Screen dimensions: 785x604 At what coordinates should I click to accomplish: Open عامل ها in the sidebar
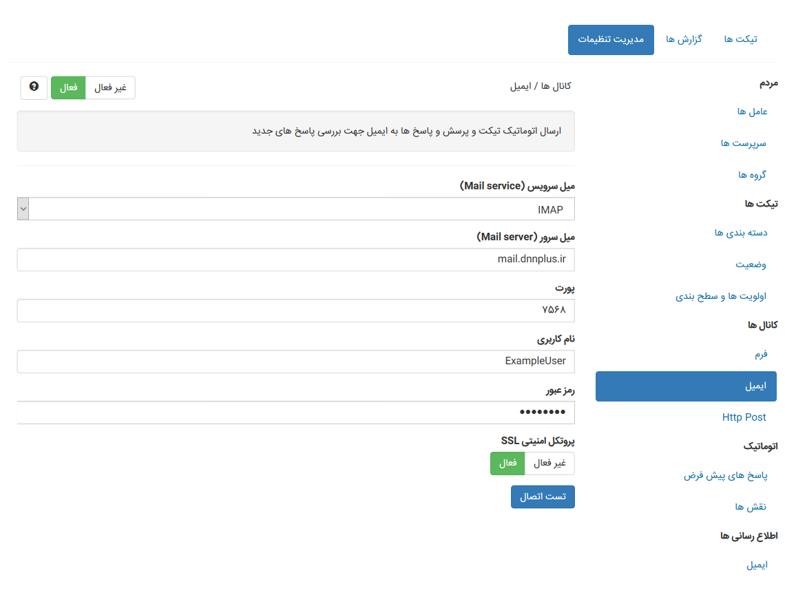[x=752, y=112]
